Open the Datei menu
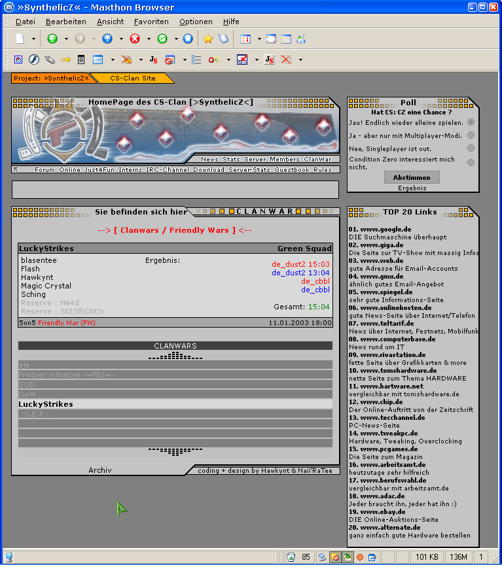This screenshot has height=565, width=502. tap(26, 22)
